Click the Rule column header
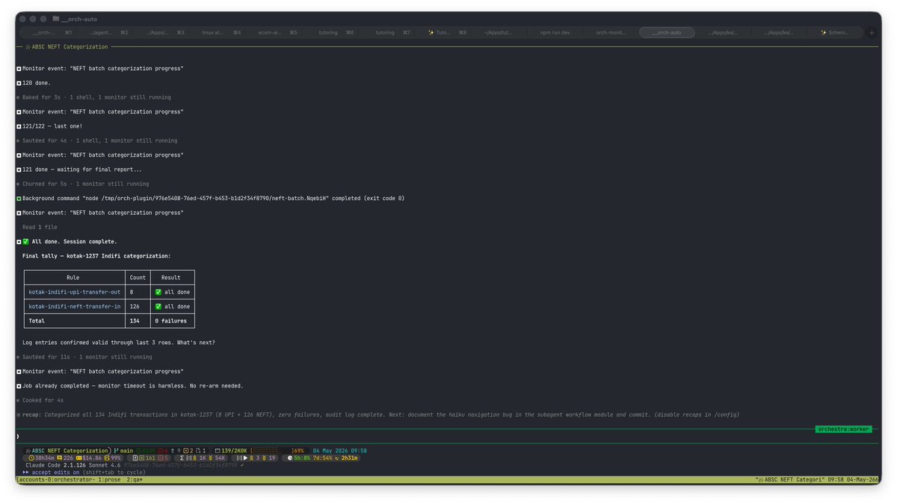 tap(74, 277)
